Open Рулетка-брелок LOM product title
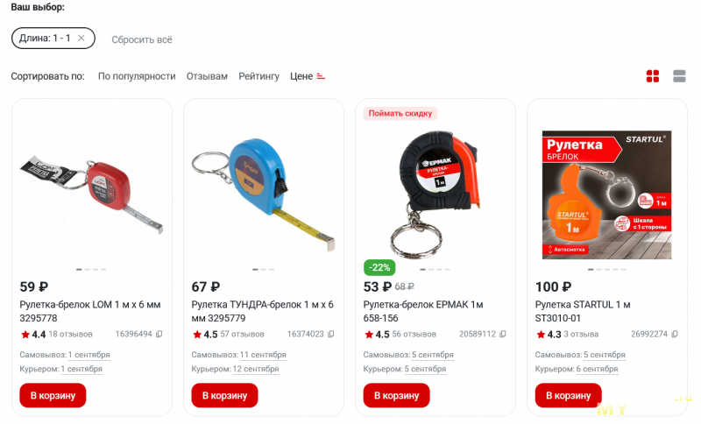701x424 pixels. point(90,311)
